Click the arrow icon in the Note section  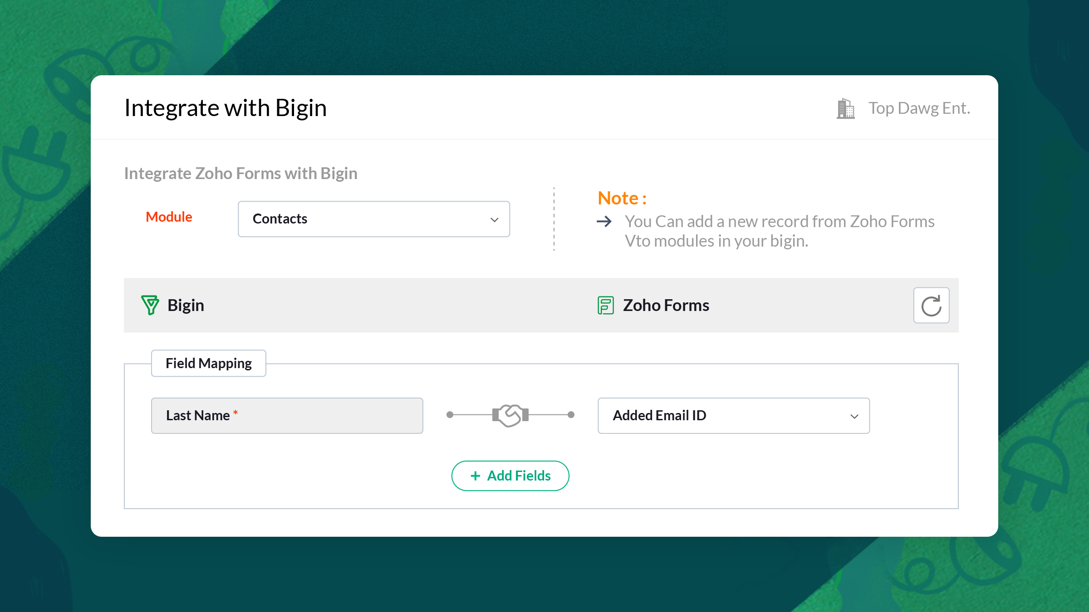(605, 222)
